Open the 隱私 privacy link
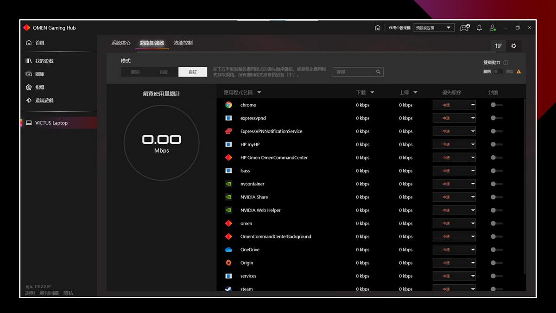 (x=68, y=293)
